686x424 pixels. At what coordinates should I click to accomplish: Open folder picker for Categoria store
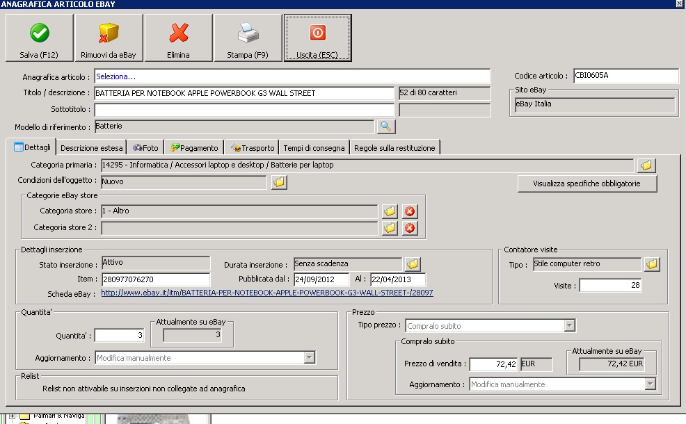pos(390,211)
